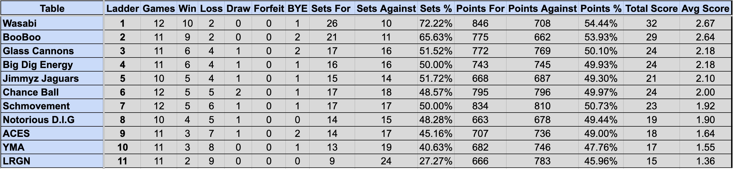
Task: Select the Schmovement team cell
Action: pyautogui.click(x=52, y=106)
